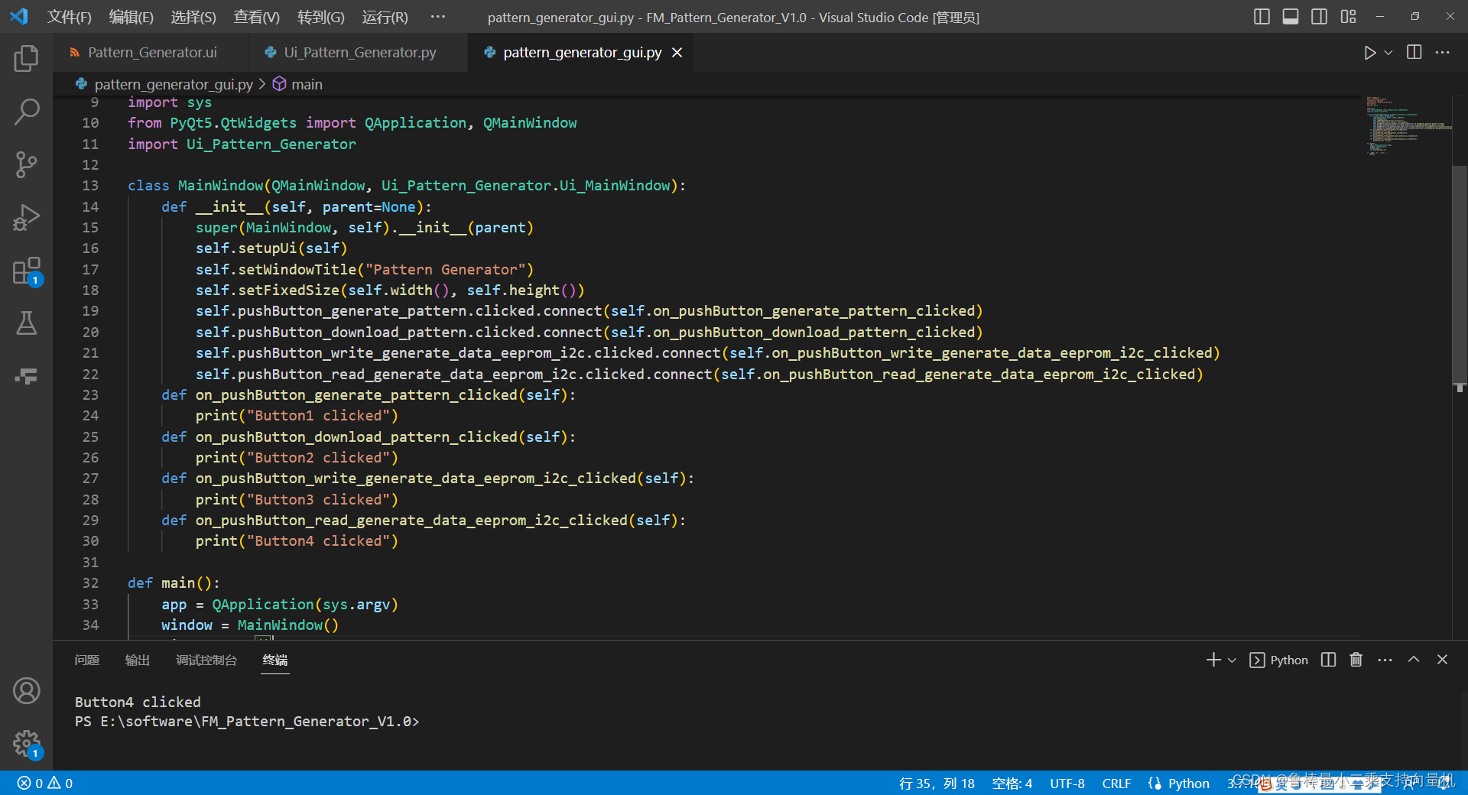Split the terminal pane
Image resolution: width=1468 pixels, height=795 pixels.
pyautogui.click(x=1328, y=659)
